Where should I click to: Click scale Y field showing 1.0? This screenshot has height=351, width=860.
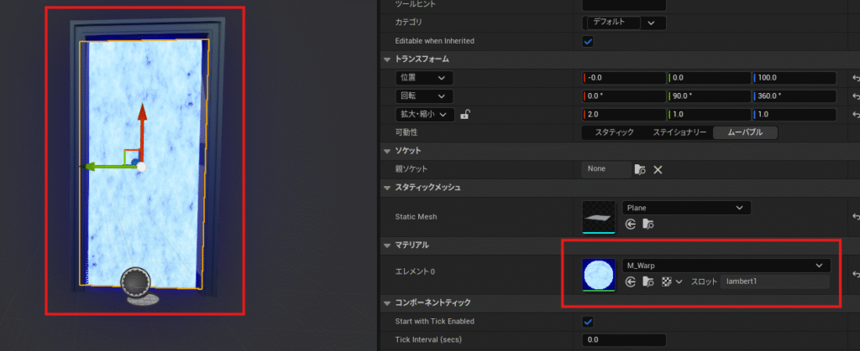(x=710, y=115)
